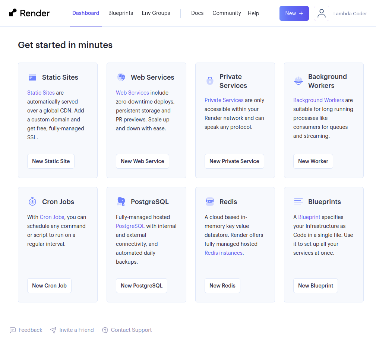This screenshot has height=346, width=376.
Task: Follow the Web Services description link
Action: (132, 93)
